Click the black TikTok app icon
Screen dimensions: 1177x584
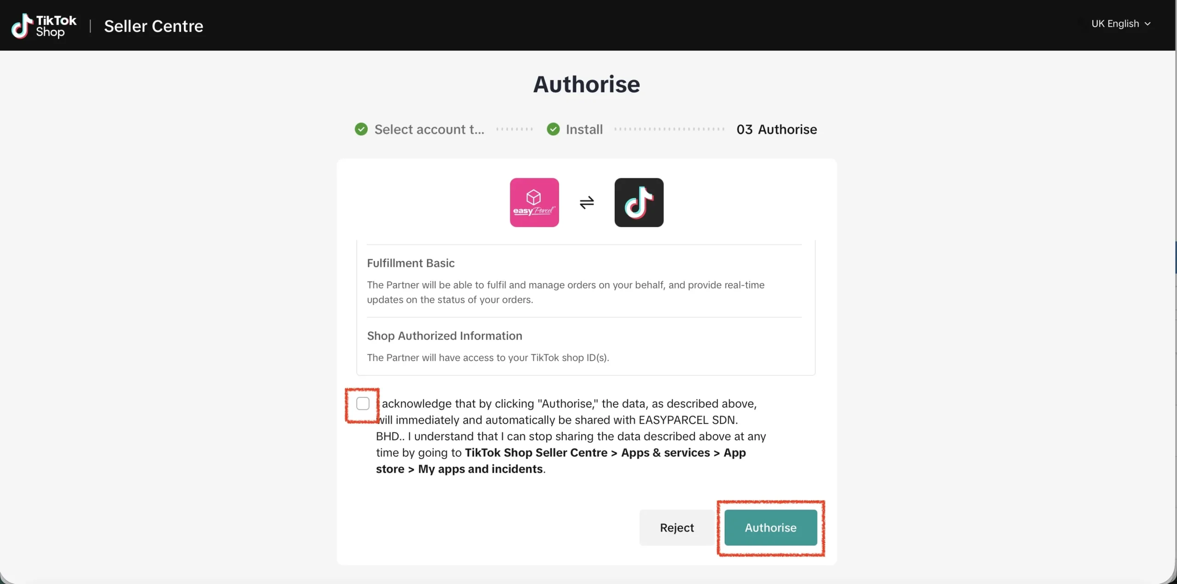click(639, 202)
